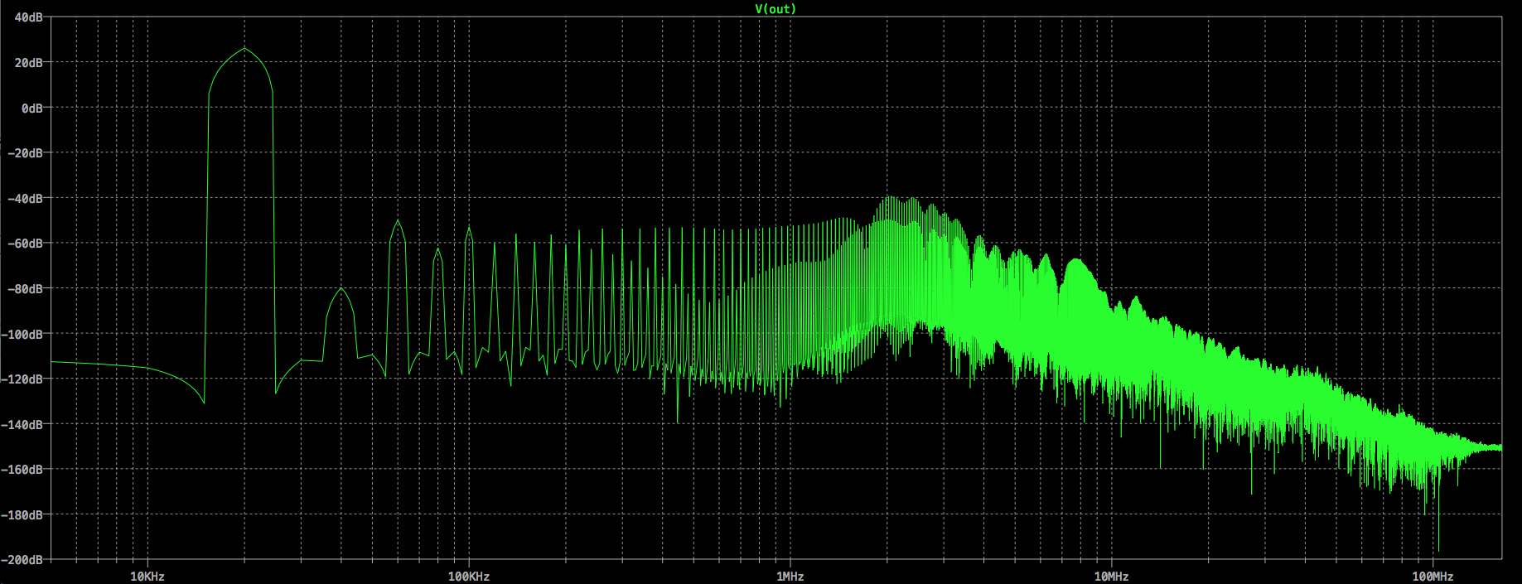Click the 0dB axis label

[x=32, y=109]
